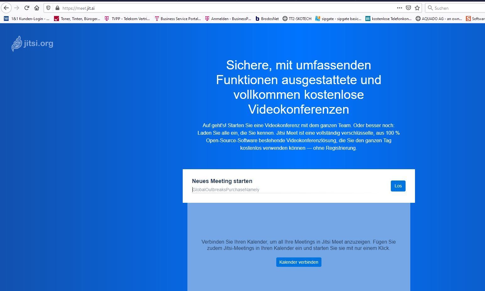Open page actions three-dot menu

[399, 8]
